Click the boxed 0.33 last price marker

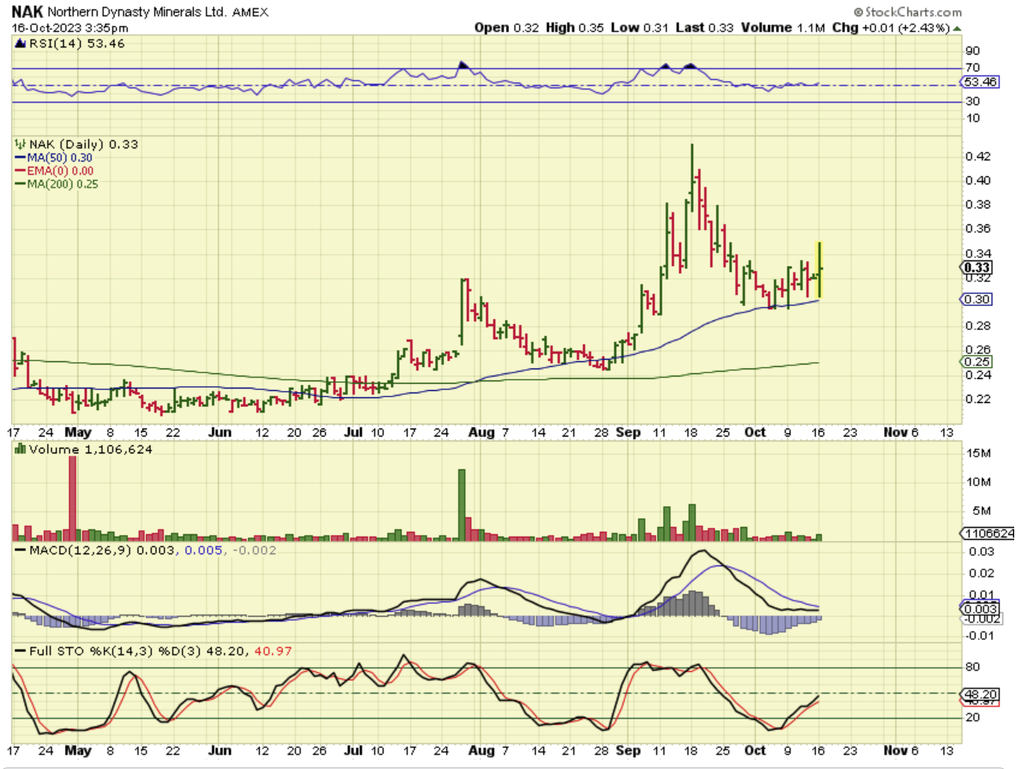click(x=977, y=268)
